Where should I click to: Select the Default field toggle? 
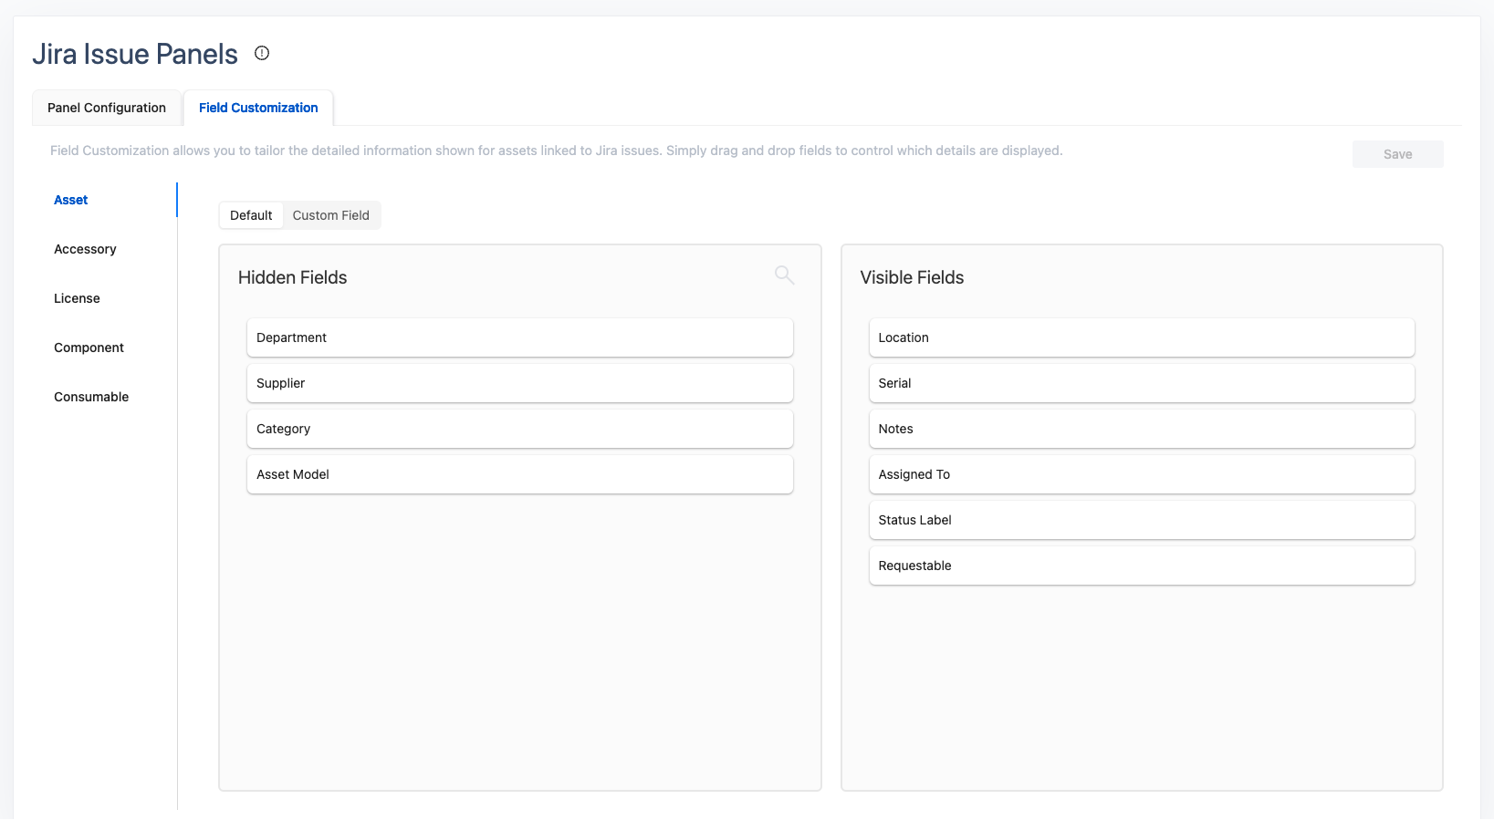point(251,215)
